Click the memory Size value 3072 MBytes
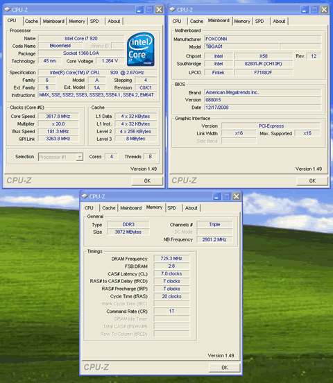Screen dimensions: 333x383 coord(128,232)
